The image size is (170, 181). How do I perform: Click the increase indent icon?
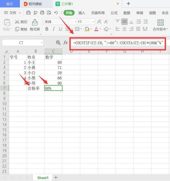(x=146, y=22)
